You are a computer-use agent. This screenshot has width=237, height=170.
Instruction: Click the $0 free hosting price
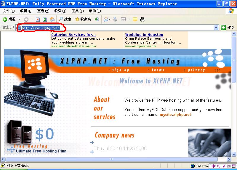[x=45, y=134]
